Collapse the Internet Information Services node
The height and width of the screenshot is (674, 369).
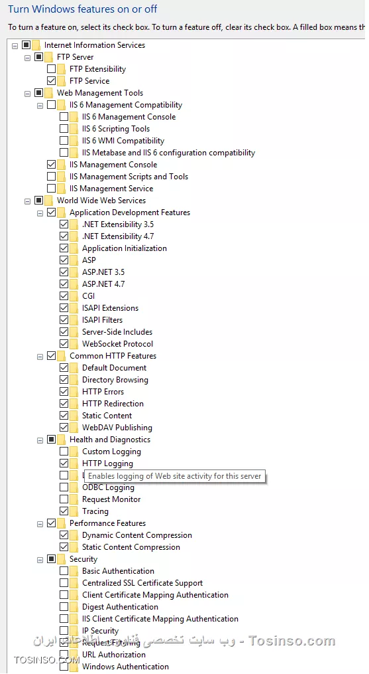15,46
